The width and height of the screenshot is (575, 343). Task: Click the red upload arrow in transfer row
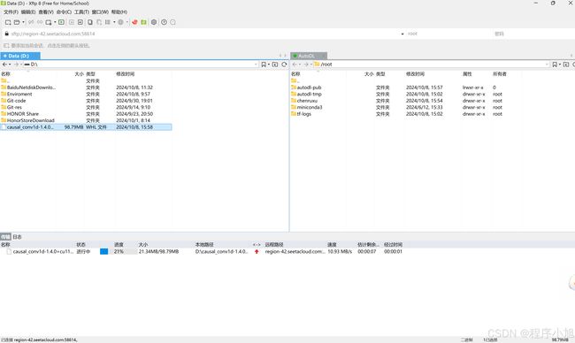(x=257, y=252)
